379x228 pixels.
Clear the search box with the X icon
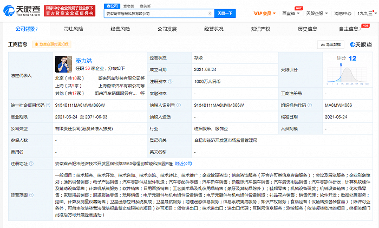point(210,14)
